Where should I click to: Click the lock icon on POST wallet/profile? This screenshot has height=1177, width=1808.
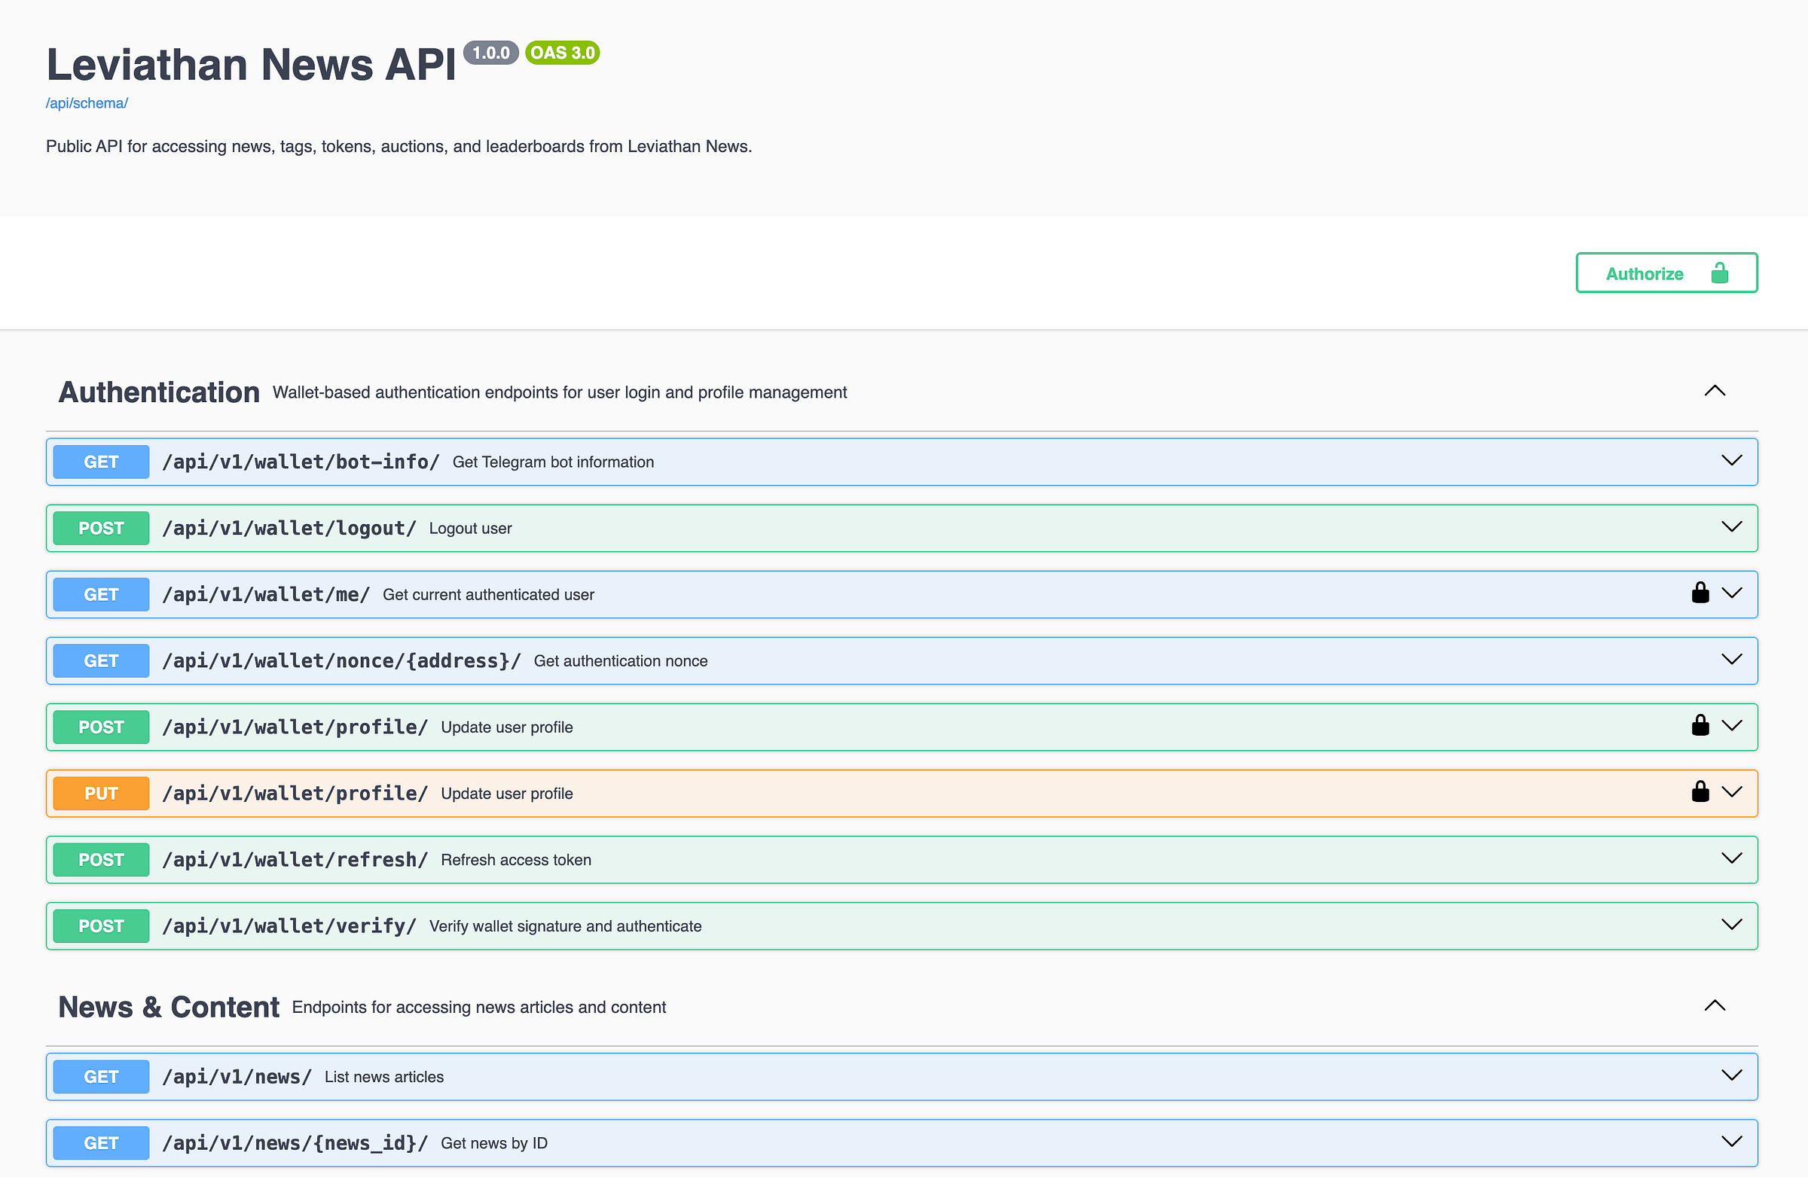coord(1700,726)
